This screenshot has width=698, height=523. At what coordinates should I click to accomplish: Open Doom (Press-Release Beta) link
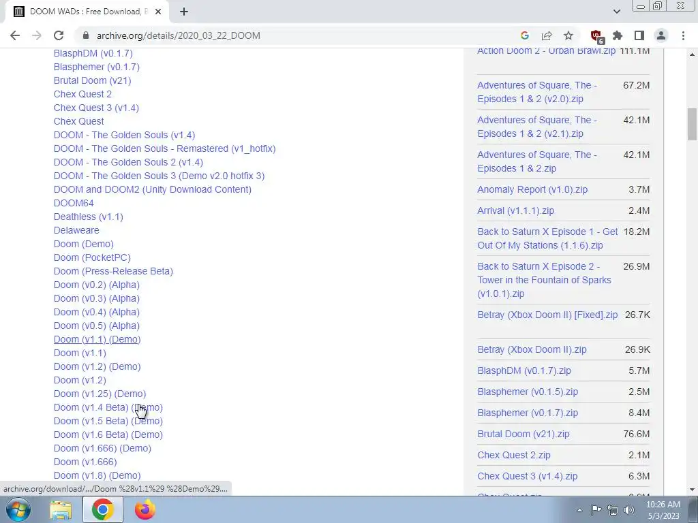pos(113,271)
